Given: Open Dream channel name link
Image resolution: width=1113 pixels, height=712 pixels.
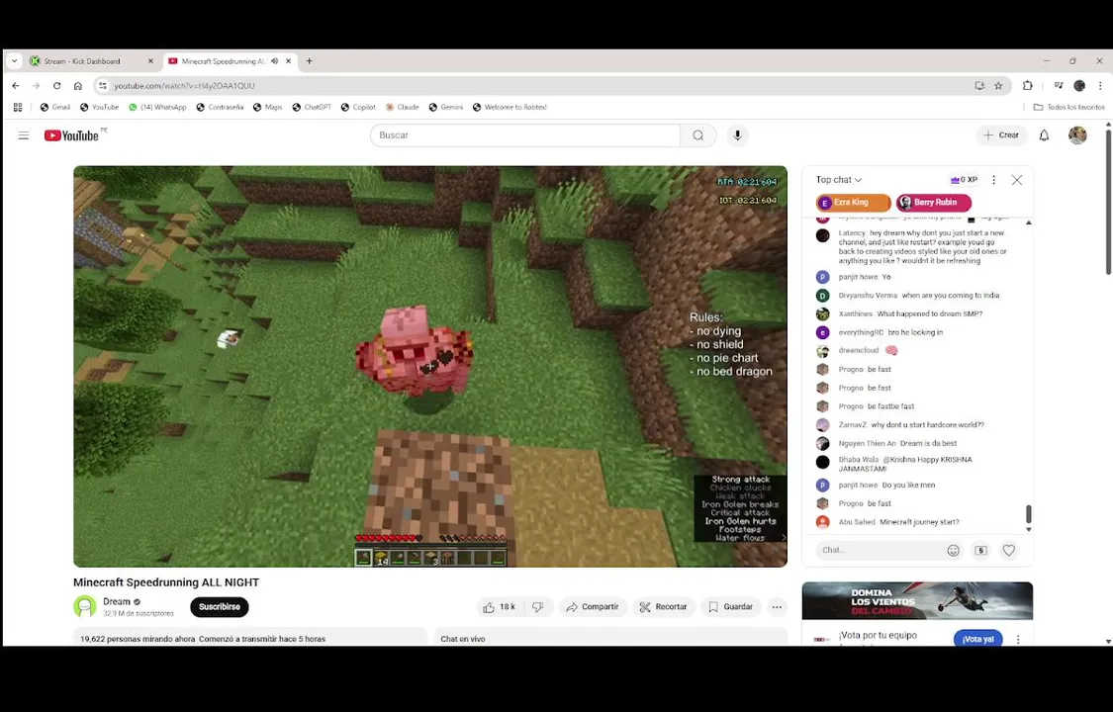Looking at the screenshot, I should pos(117,601).
